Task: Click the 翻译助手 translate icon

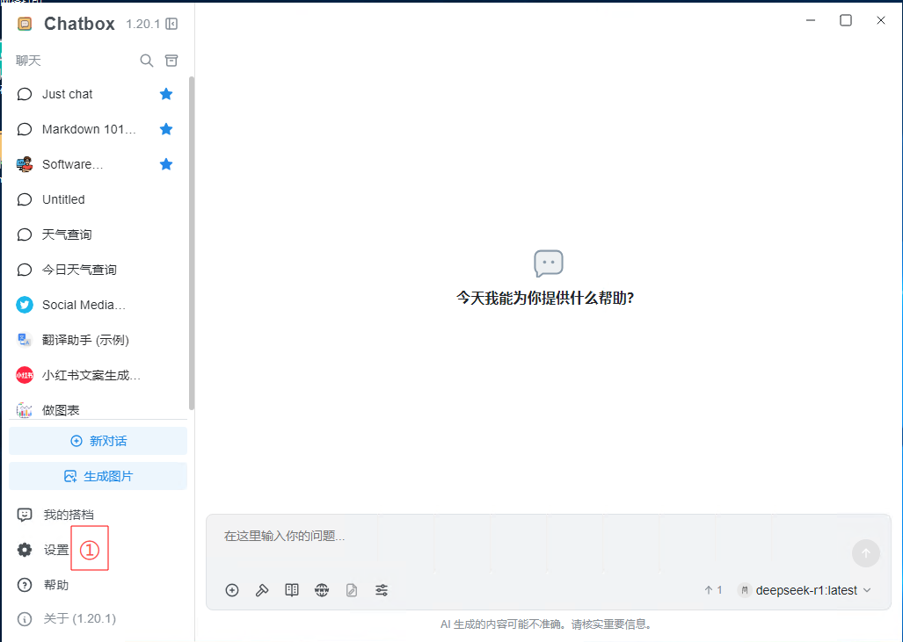Action: pyautogui.click(x=25, y=340)
